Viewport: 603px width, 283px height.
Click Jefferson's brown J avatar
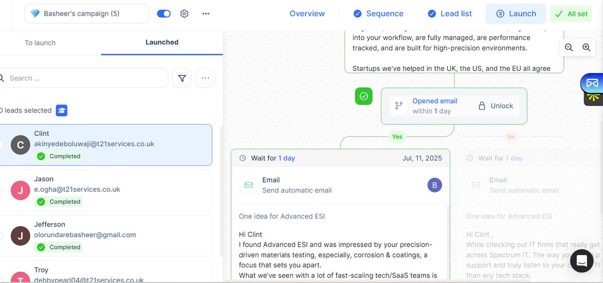(x=21, y=236)
